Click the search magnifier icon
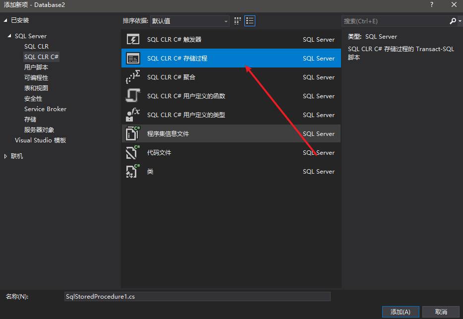 pyautogui.click(x=453, y=21)
